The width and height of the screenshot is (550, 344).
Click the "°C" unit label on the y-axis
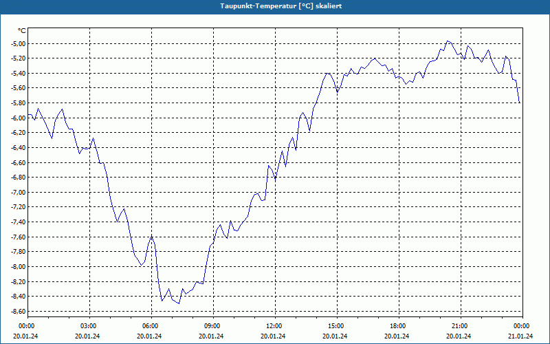(x=22, y=31)
